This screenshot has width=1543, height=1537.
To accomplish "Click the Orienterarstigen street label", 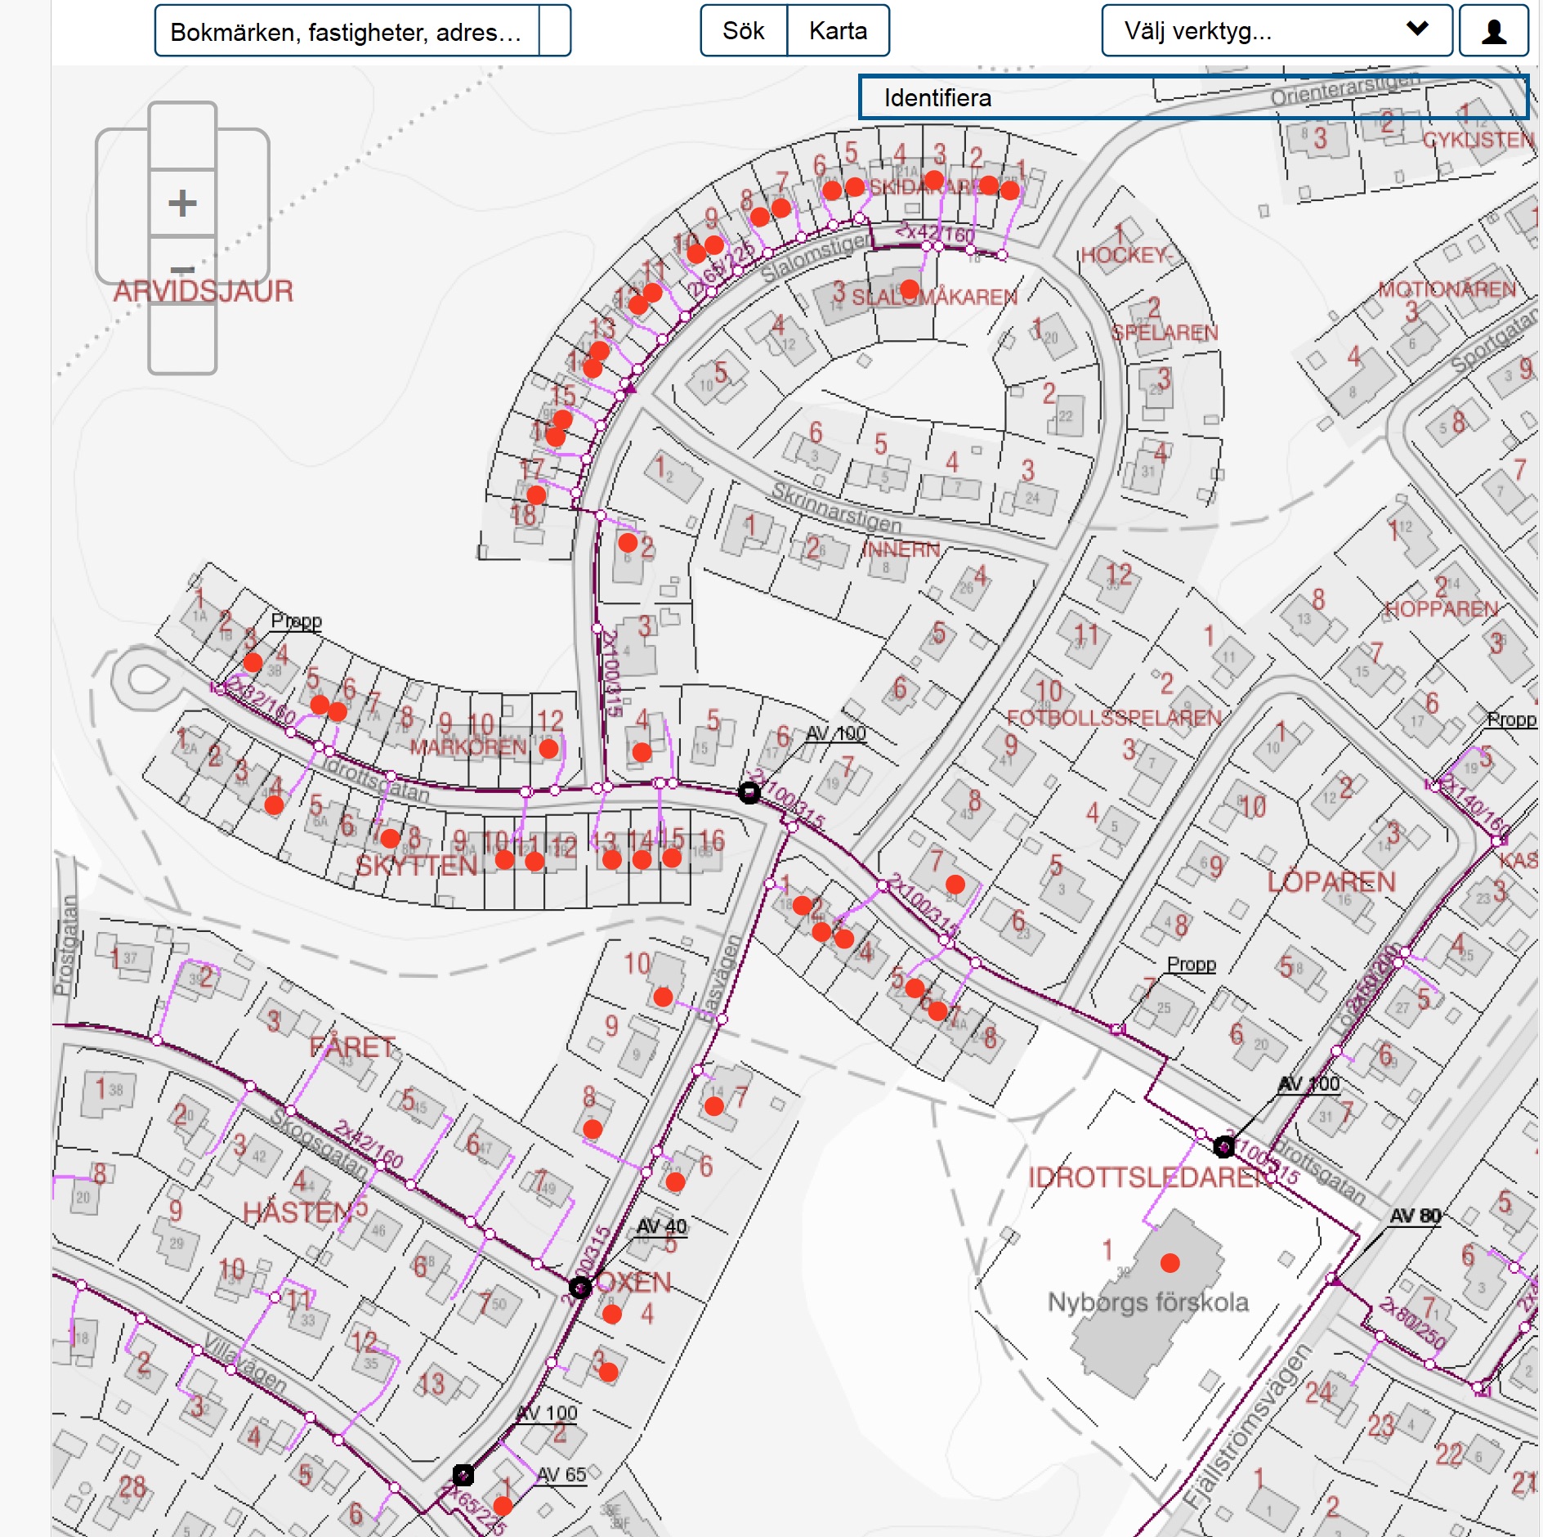I will point(1345,88).
